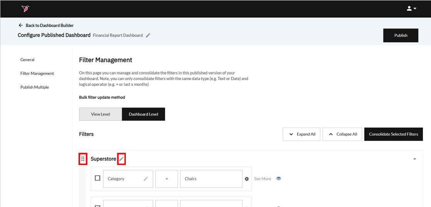Toggle Category filter visibility eye

click(x=279, y=178)
